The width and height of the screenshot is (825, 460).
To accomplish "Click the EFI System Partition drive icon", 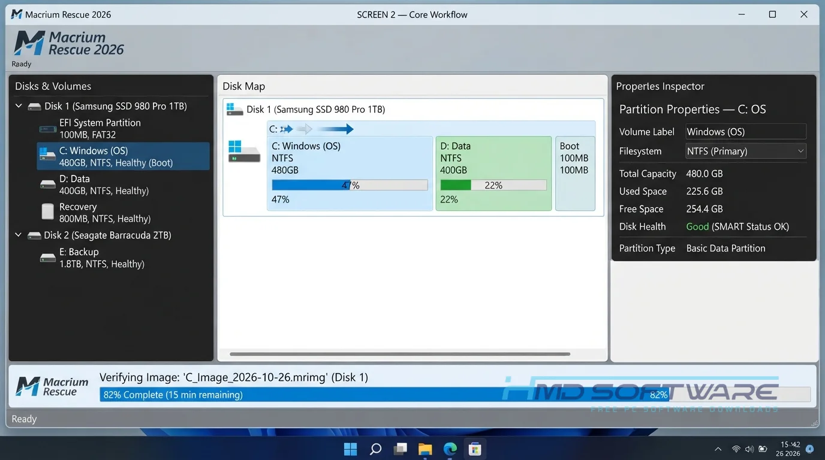I will click(48, 129).
